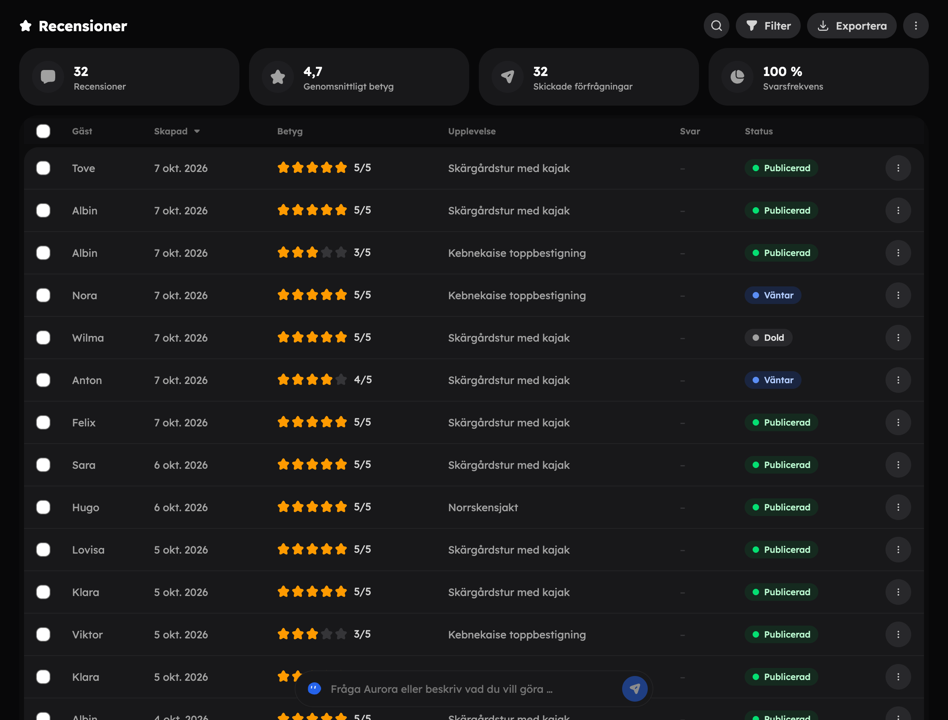The height and width of the screenshot is (720, 948).
Task: Click the Väntar status badge for Anton
Action: click(x=773, y=380)
